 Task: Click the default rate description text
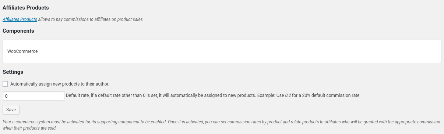point(213,95)
